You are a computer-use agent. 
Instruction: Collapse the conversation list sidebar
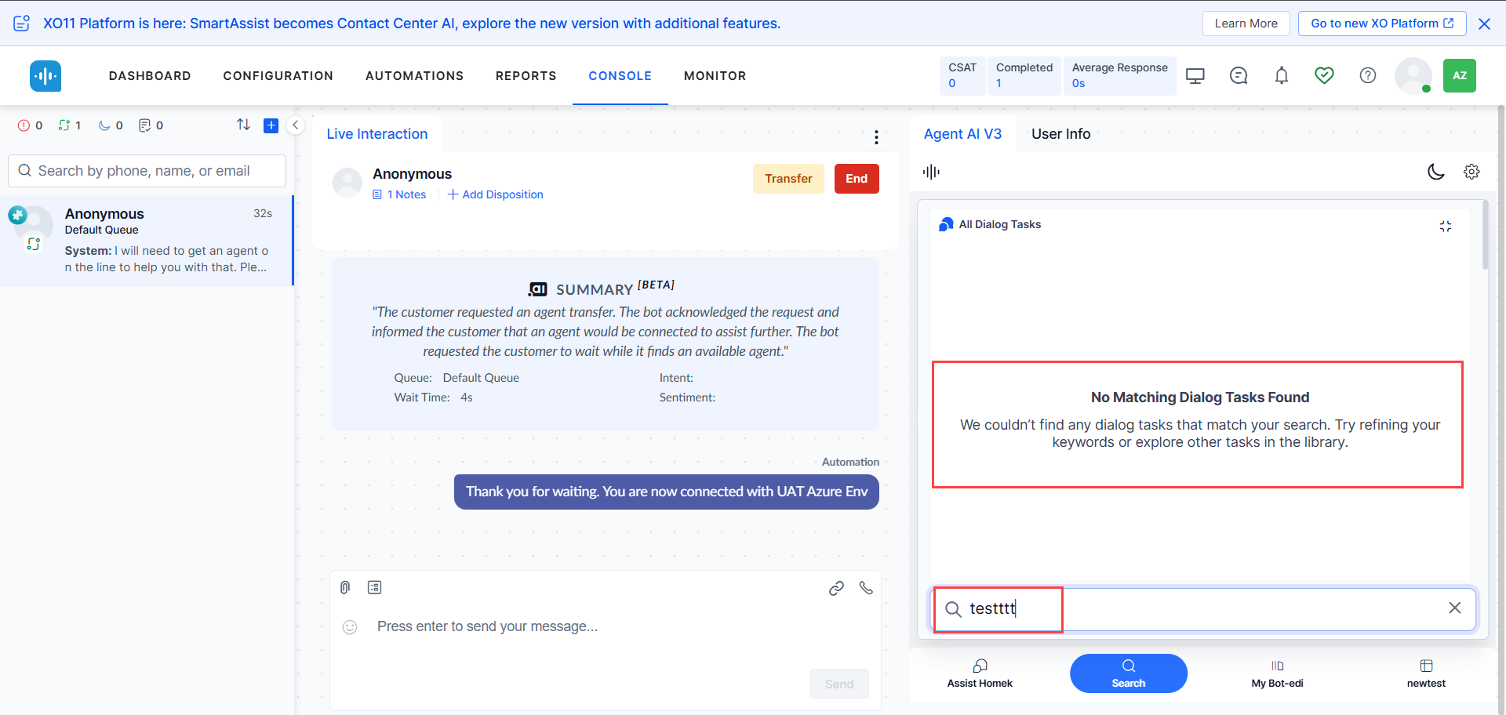click(x=296, y=125)
